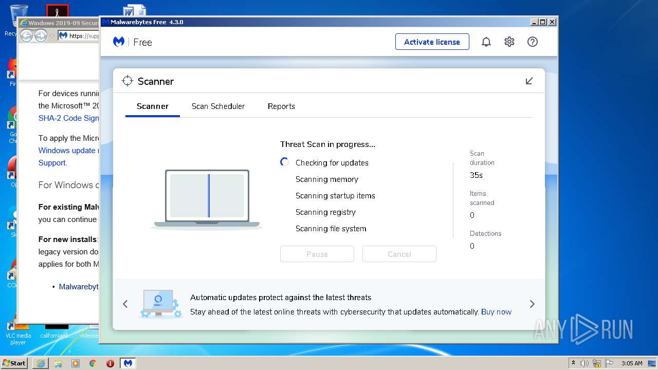
Task: Click the automatic updates promo illustration
Action: [160, 304]
